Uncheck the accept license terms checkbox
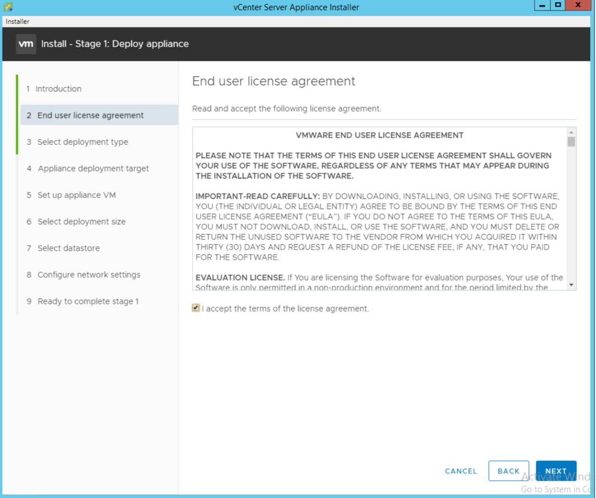Screen dimensions: 596x498 [x=196, y=308]
